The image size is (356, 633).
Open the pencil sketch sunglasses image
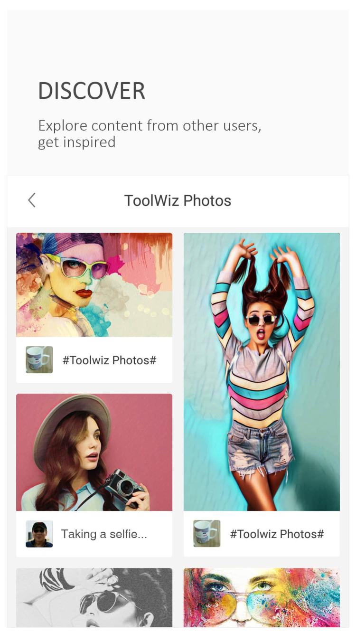[x=94, y=597]
